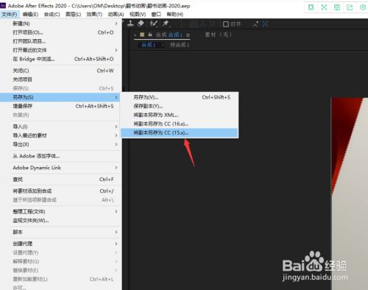Expand the 创建代理 submenu arrow
368x290 pixels.
click(116, 244)
